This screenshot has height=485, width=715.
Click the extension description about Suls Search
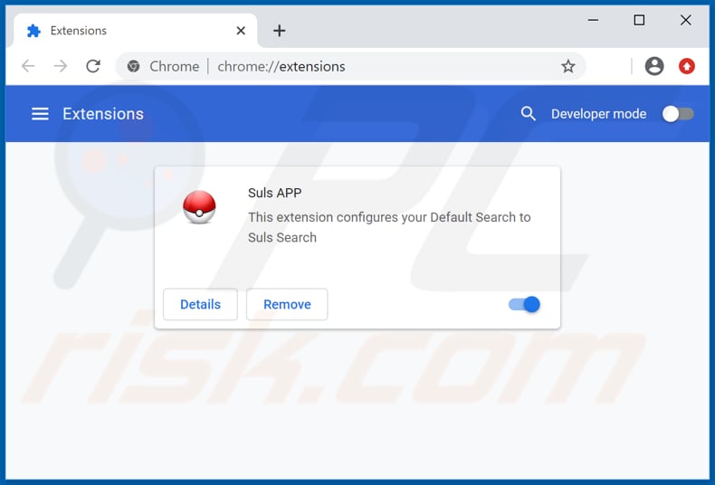(389, 227)
